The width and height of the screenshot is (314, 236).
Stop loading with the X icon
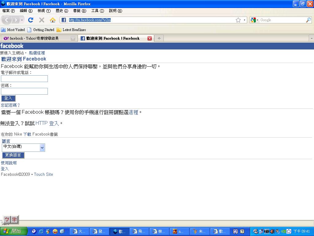tap(42, 20)
